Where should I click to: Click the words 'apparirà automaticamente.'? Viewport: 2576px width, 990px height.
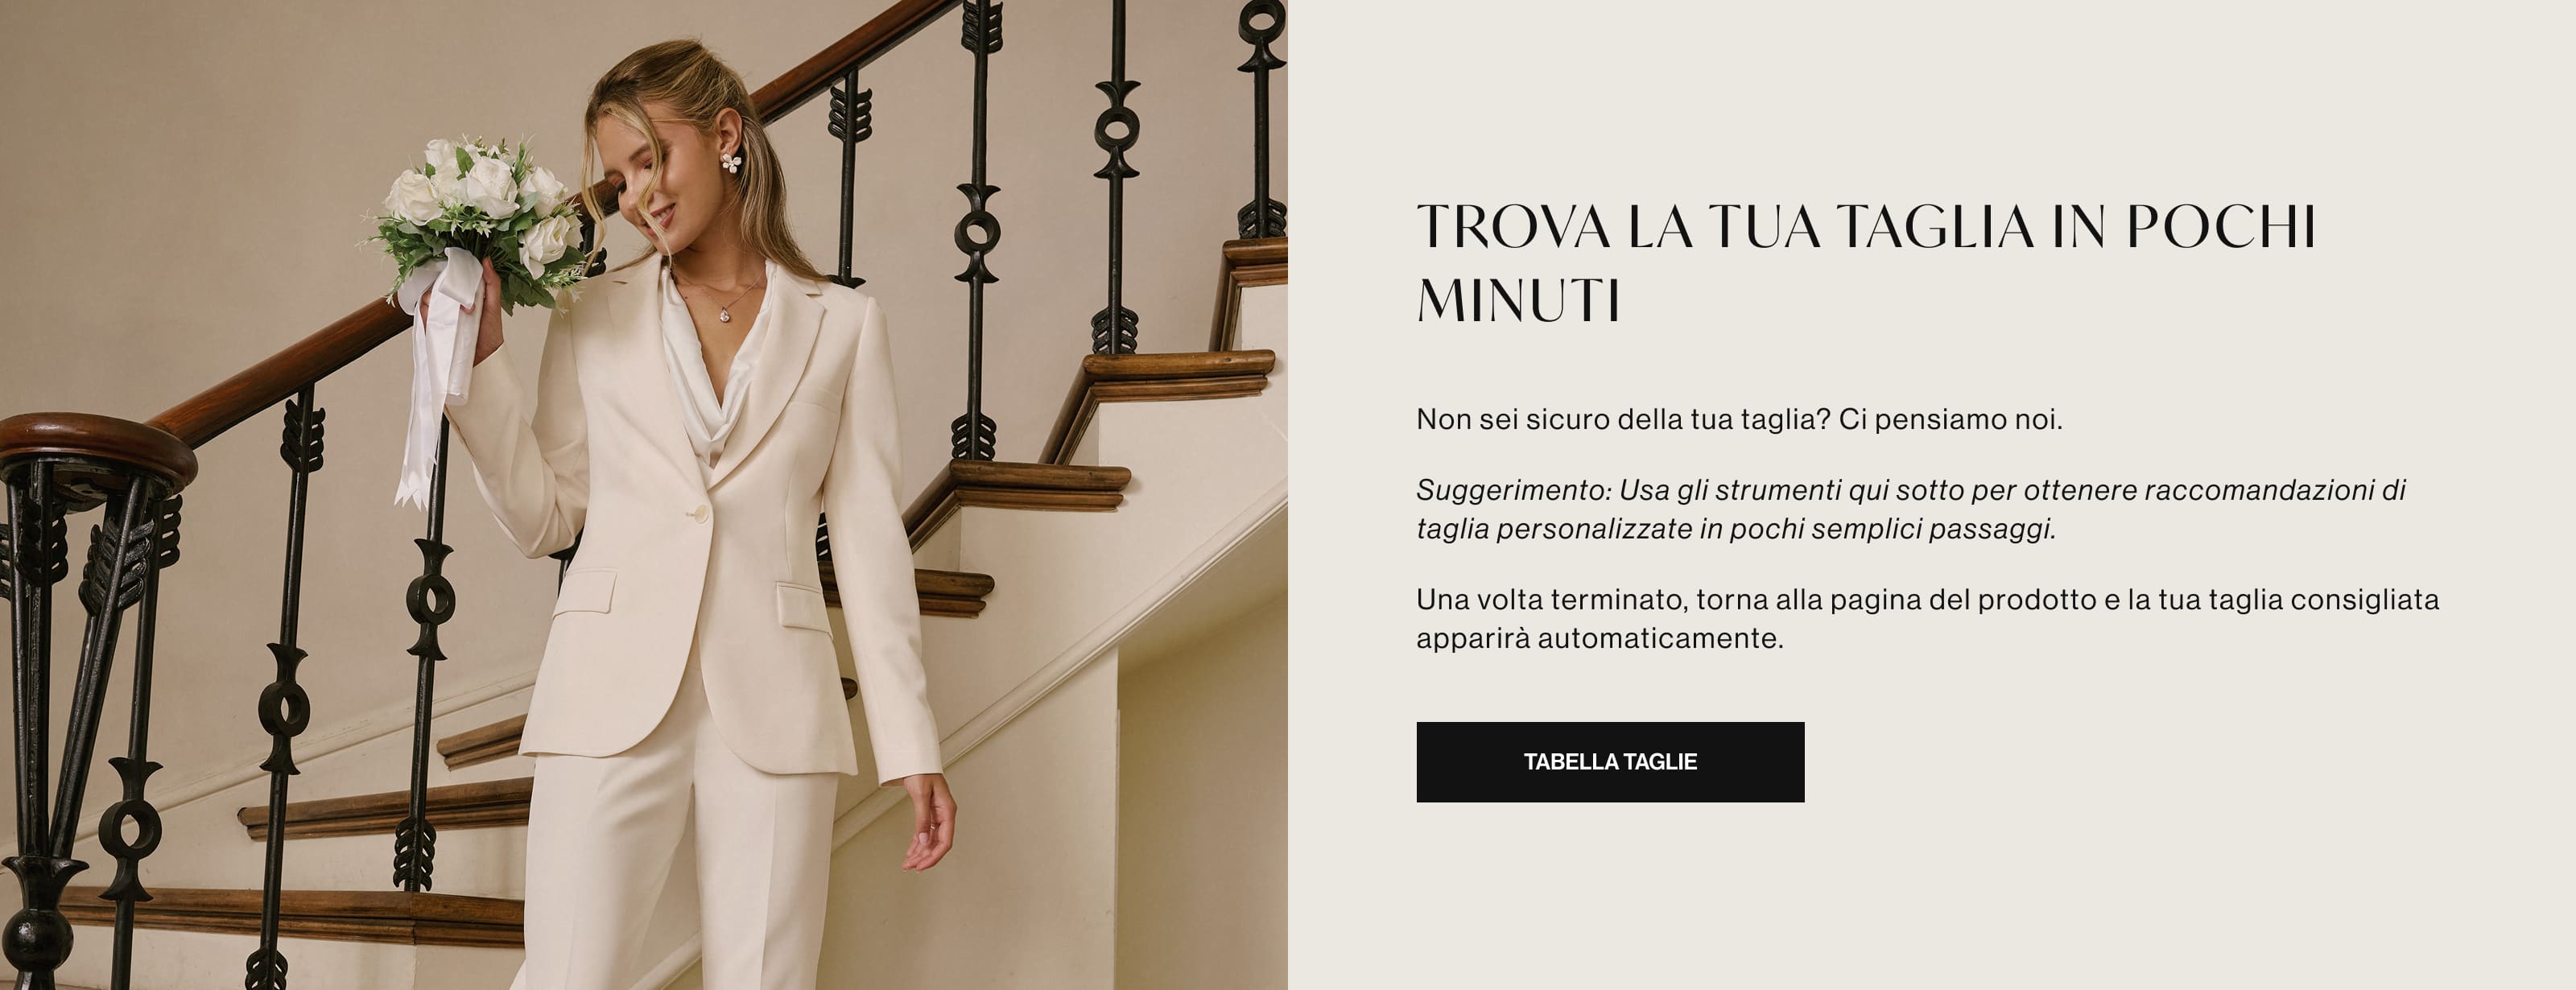point(1600,638)
